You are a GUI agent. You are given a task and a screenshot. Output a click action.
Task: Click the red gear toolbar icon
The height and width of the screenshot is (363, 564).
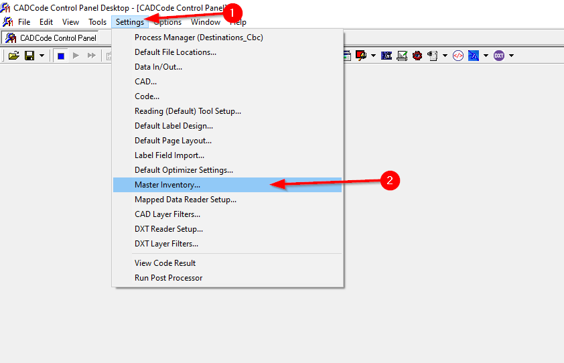417,56
